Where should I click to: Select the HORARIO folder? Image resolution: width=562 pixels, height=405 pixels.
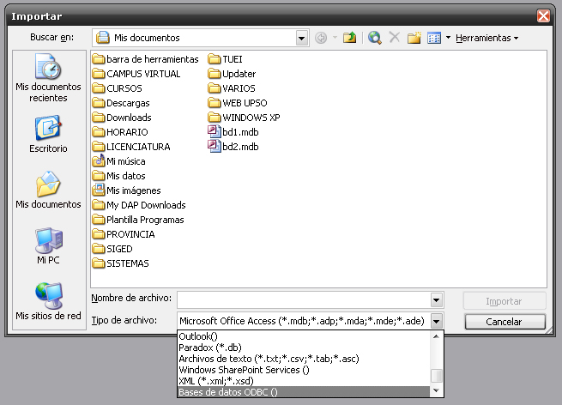pyautogui.click(x=120, y=132)
